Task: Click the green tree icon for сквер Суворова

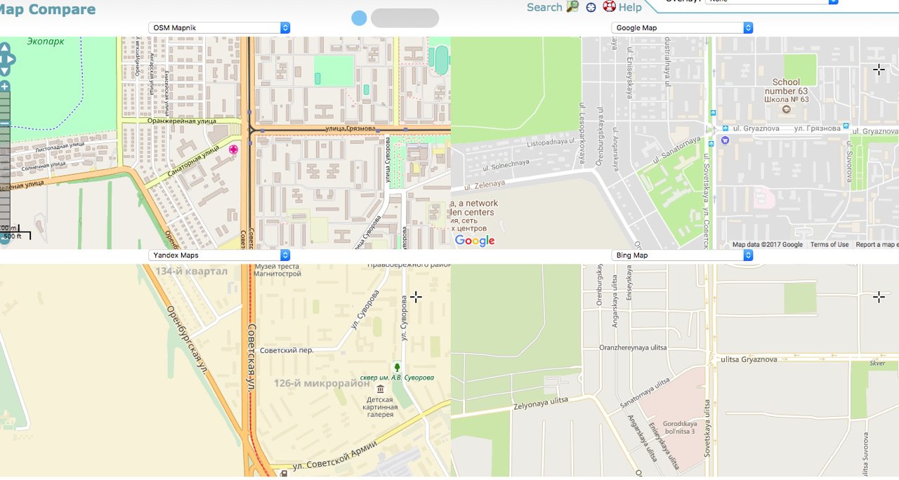Action: tap(397, 367)
